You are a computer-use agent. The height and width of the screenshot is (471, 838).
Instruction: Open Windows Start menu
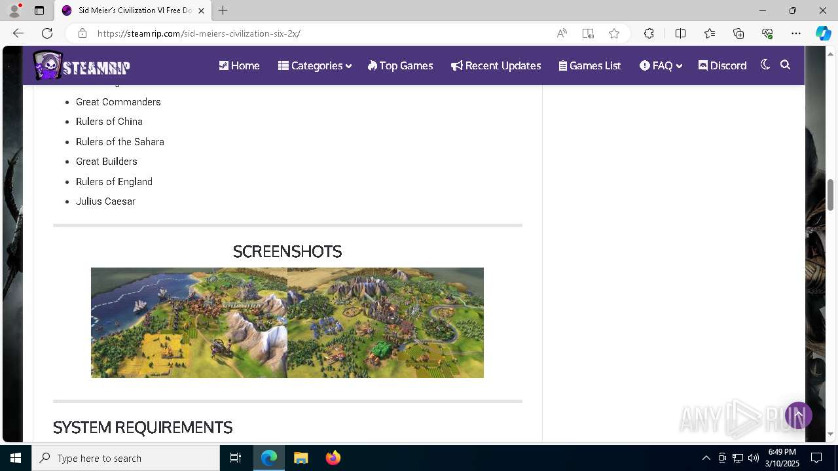[x=16, y=458]
